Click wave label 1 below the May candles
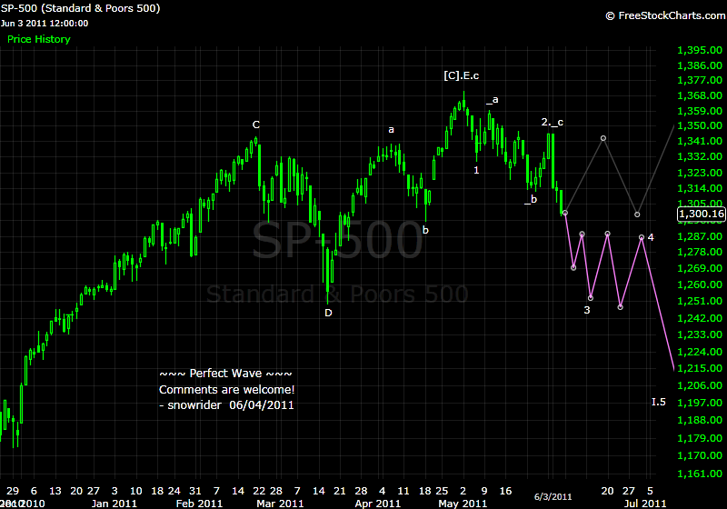 (476, 170)
